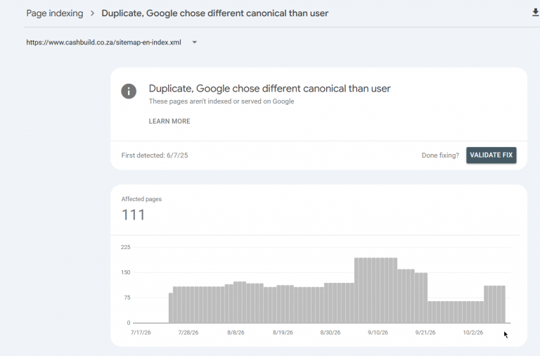The width and height of the screenshot is (540, 356).
Task: Select the sitemap-en-index.xml URL text
Action: pos(103,42)
